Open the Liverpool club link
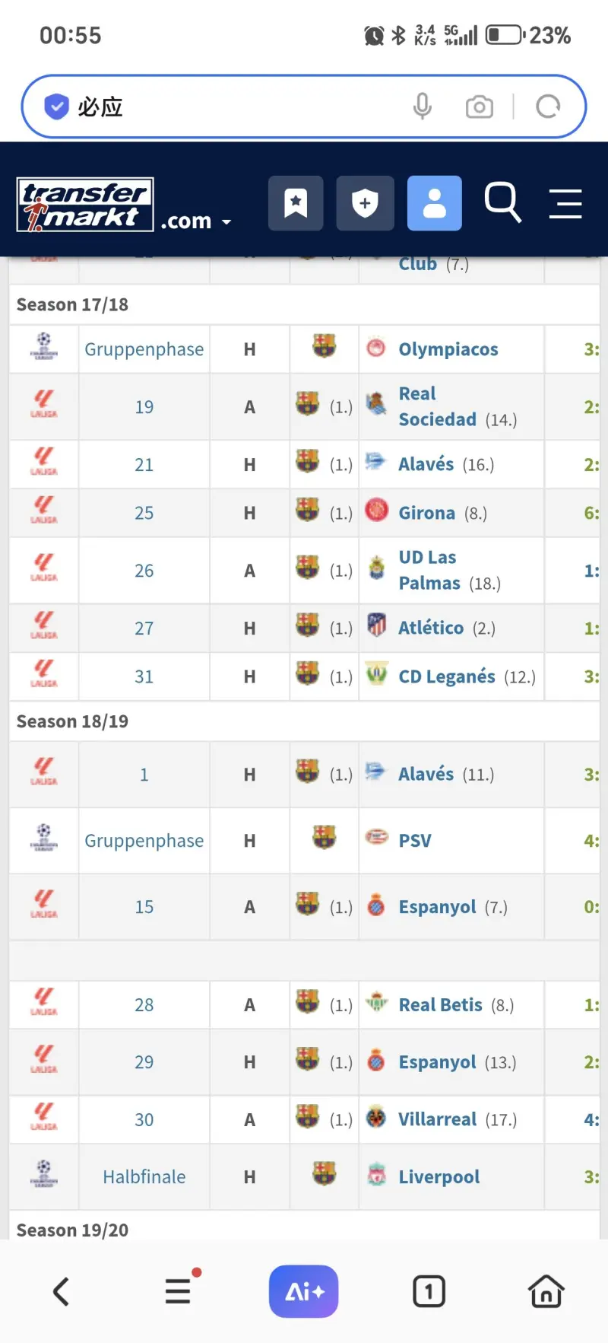 pyautogui.click(x=439, y=1177)
